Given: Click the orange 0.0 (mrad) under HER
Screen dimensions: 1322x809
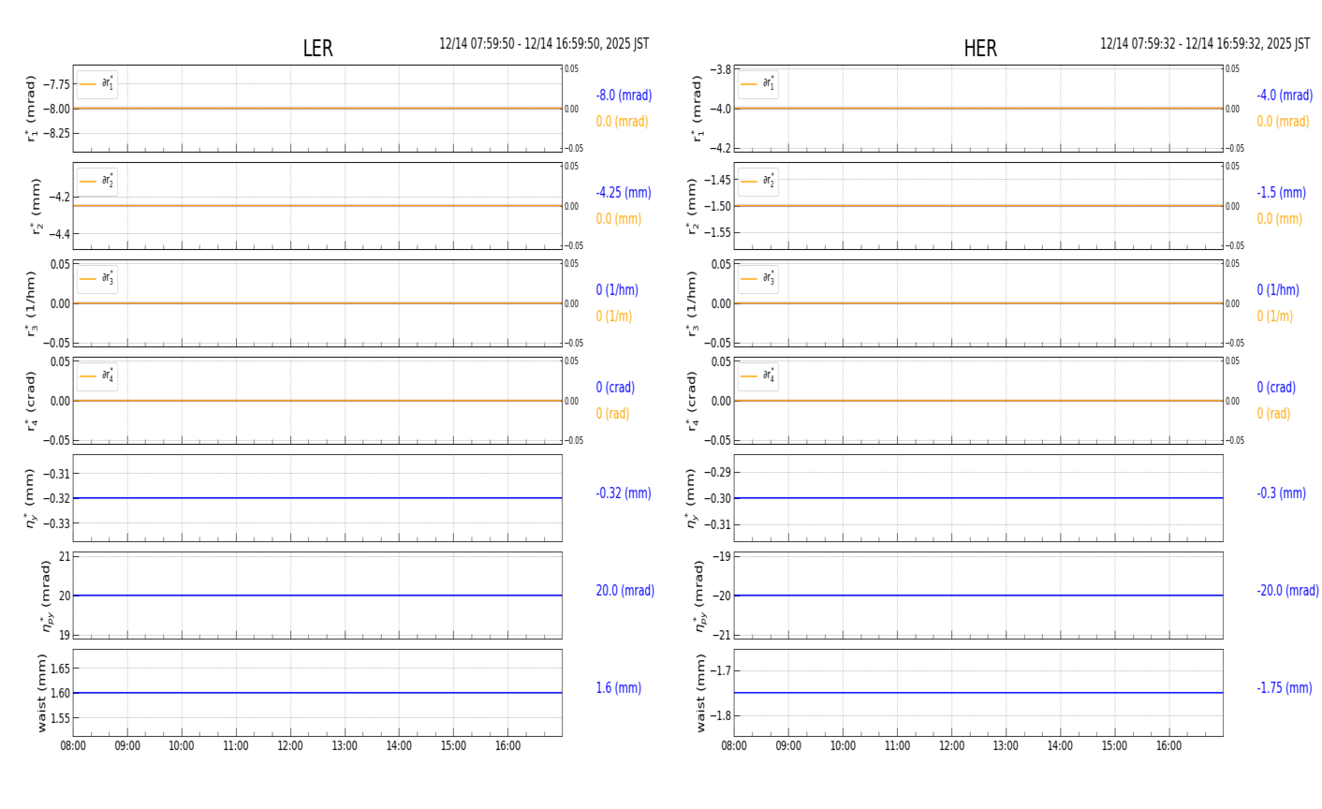Looking at the screenshot, I should click(1283, 122).
